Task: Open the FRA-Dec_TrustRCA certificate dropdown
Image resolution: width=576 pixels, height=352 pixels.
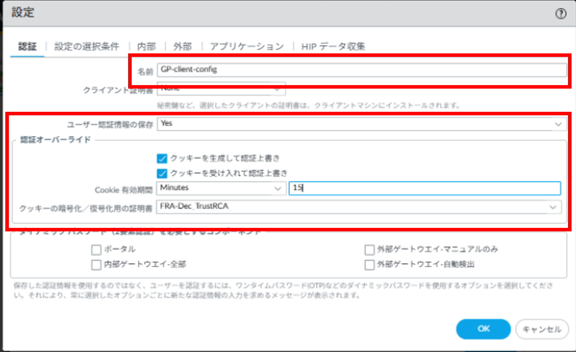Action: [x=359, y=207]
